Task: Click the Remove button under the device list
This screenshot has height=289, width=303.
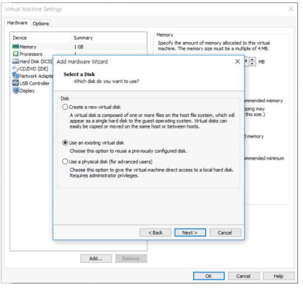Action: tap(131, 259)
